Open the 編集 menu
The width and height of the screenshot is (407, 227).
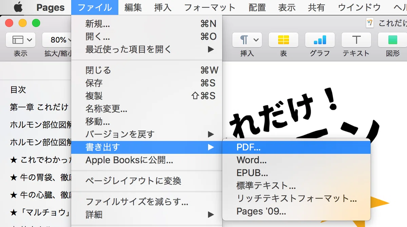click(x=133, y=7)
